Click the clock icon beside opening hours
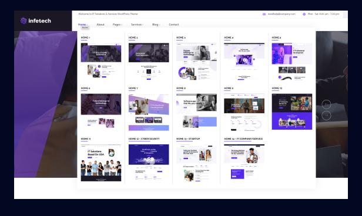This screenshot has width=362, height=216. 304,14
